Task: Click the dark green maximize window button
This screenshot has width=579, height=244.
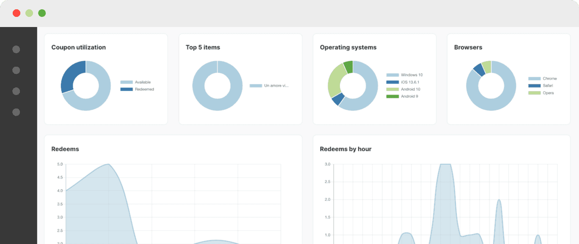Action: coord(42,13)
